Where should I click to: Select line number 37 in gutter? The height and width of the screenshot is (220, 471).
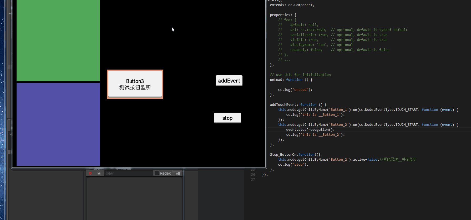click(x=253, y=180)
